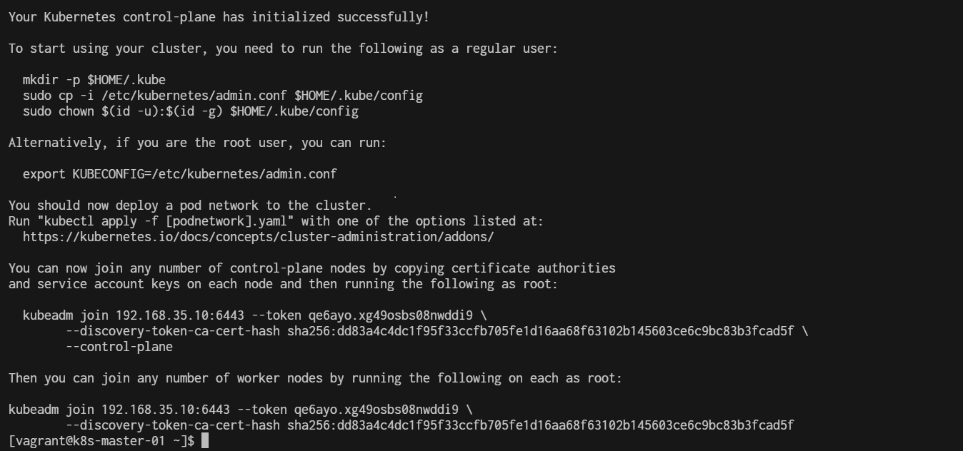Viewport: 963px width, 451px height.
Task: Click the 'initialized successfully!' message line
Action: [219, 17]
